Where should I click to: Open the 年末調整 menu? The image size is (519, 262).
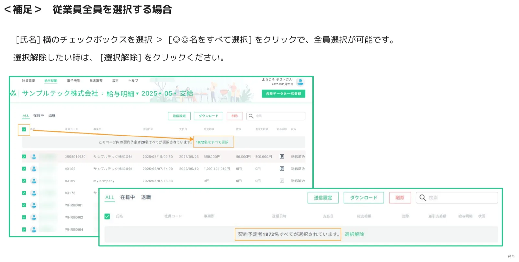click(96, 81)
